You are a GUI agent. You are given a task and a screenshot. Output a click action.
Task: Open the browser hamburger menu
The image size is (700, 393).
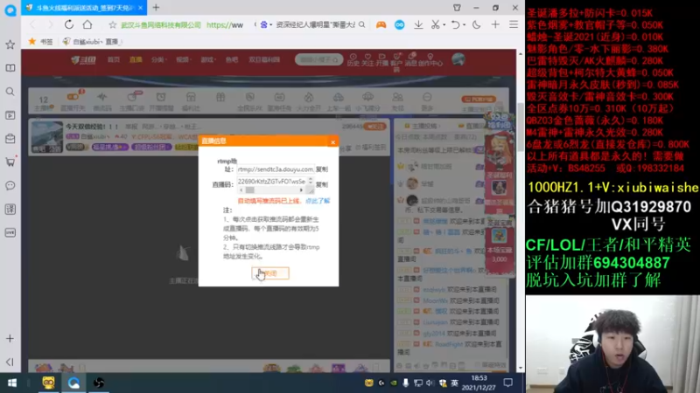[514, 25]
